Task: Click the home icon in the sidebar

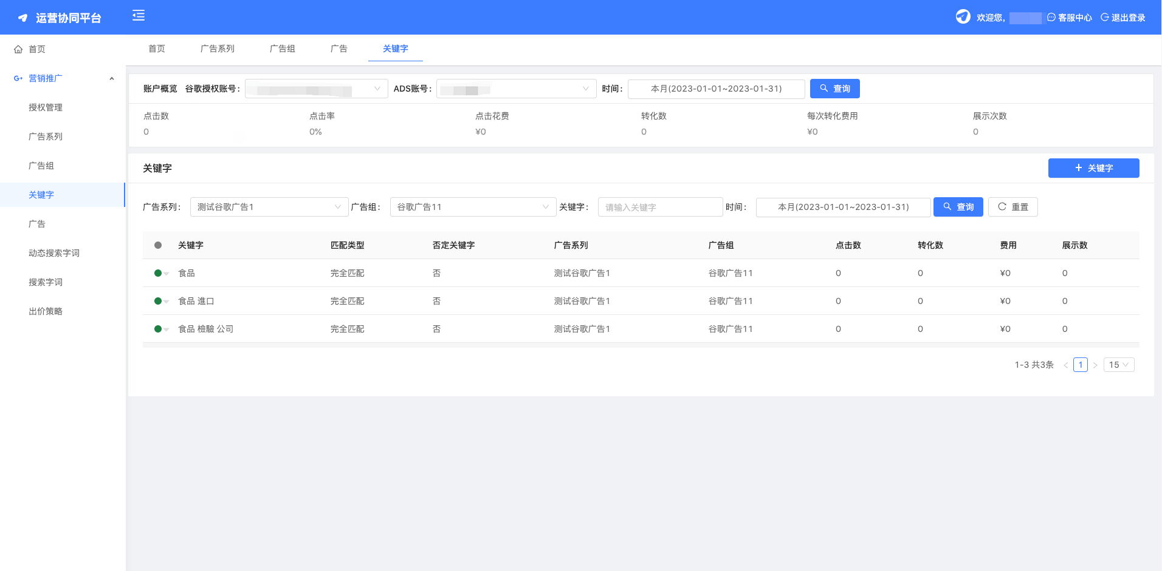Action: click(x=18, y=49)
